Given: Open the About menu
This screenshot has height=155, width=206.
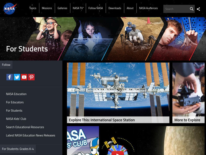Looking at the screenshot, I should [130, 8].
